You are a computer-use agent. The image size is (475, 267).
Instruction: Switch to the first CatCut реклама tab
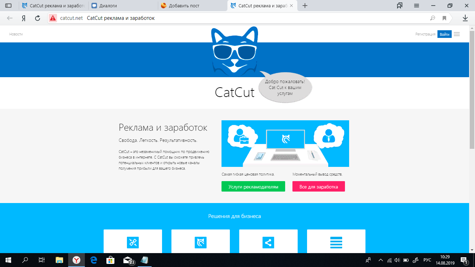54,6
